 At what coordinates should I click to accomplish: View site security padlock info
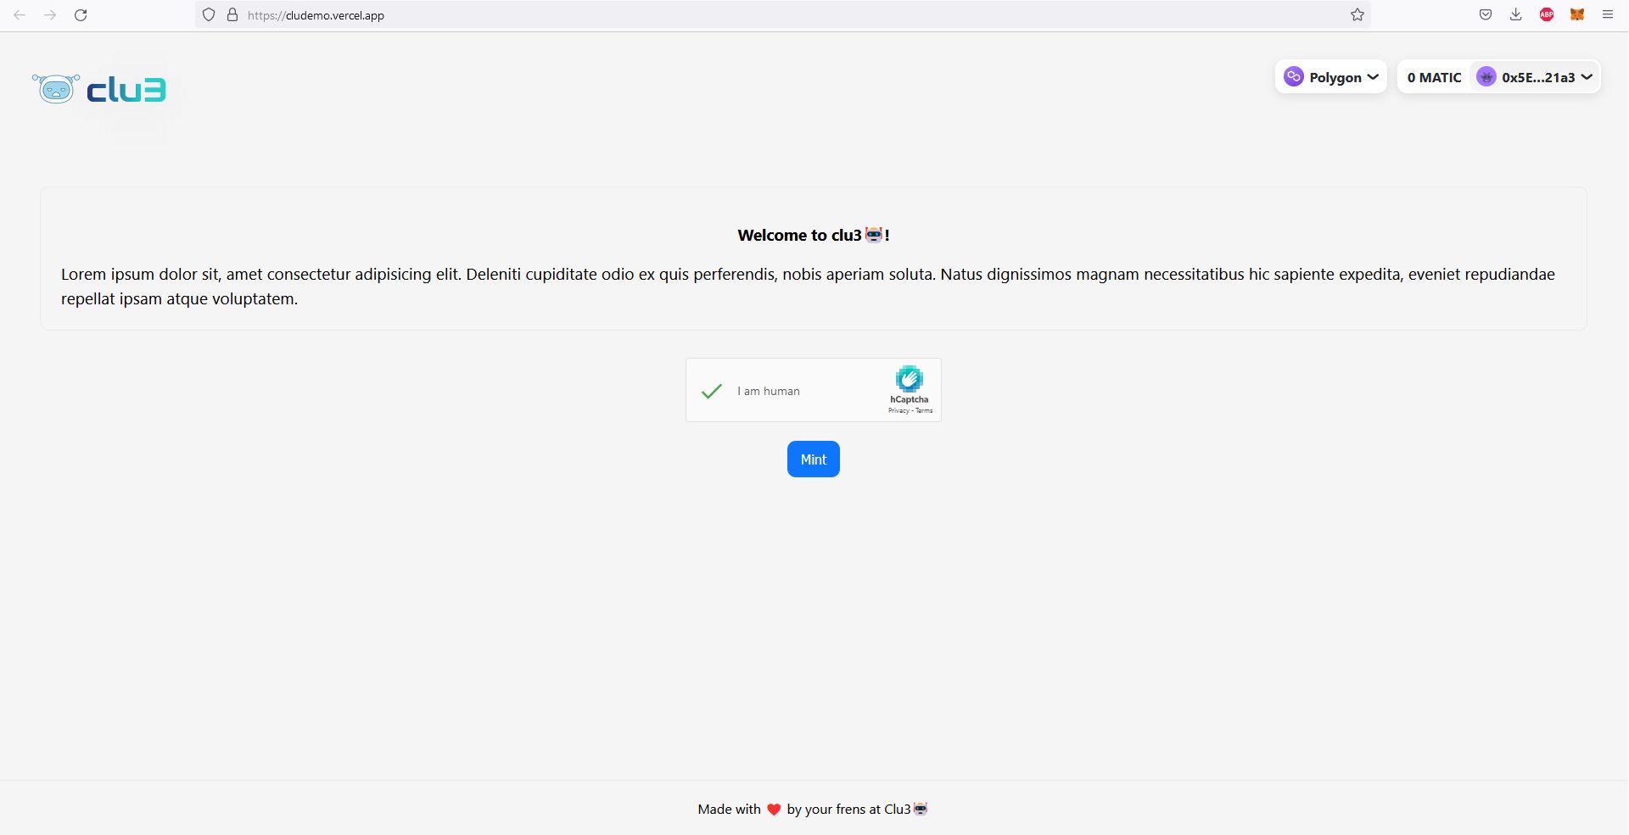click(232, 15)
